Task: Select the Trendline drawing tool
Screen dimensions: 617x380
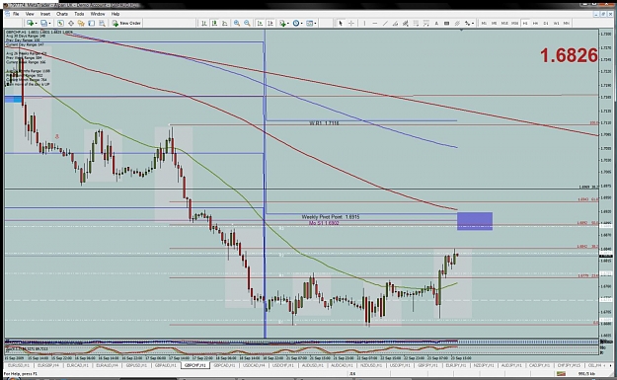Action: pos(385,24)
